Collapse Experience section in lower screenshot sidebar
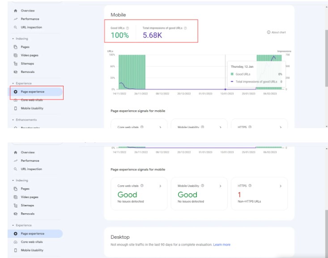The height and width of the screenshot is (258, 328). click(13, 225)
